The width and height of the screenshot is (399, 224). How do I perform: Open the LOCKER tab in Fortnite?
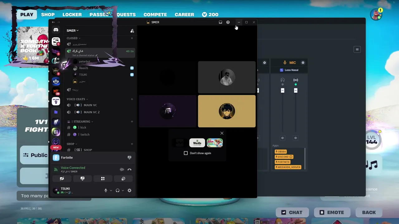[72, 15]
